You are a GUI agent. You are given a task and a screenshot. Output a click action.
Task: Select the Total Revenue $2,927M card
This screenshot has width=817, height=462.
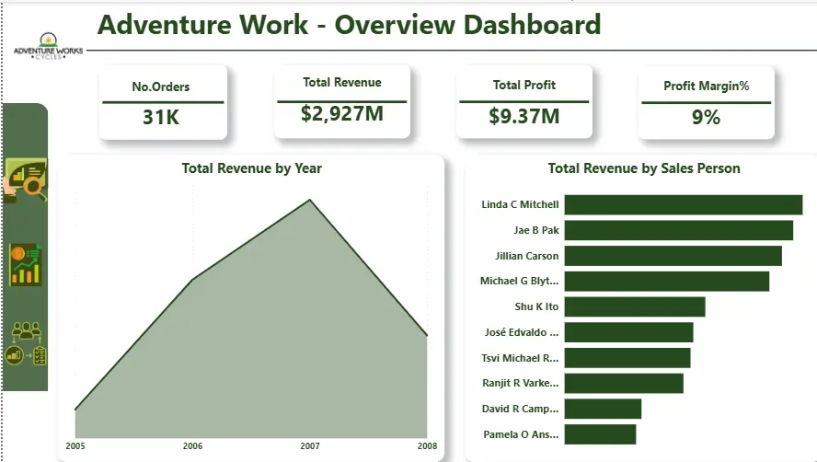342,101
